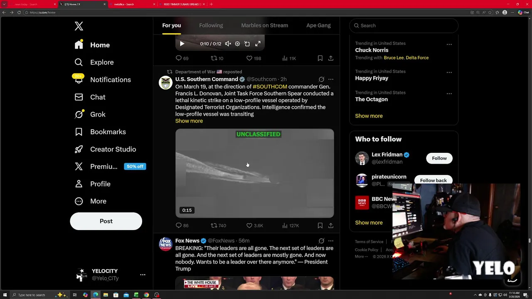
Task: Open the Fox News profile avatar
Action: click(166, 244)
